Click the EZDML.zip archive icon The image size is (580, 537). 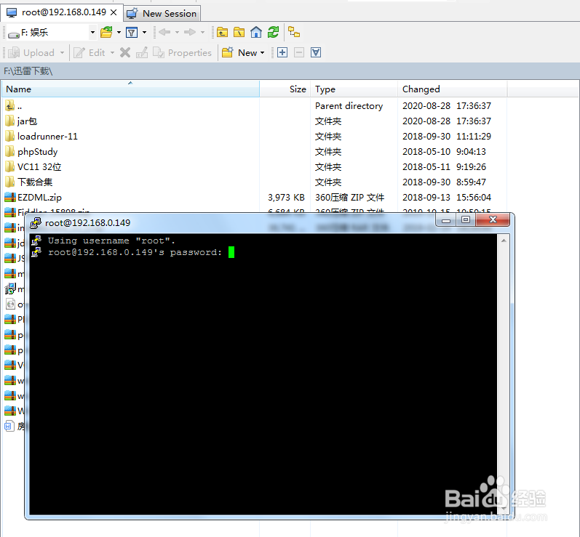click(x=10, y=197)
